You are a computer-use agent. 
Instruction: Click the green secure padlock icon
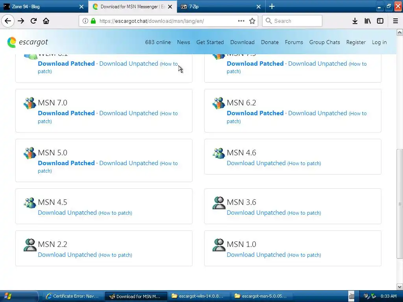(x=93, y=21)
